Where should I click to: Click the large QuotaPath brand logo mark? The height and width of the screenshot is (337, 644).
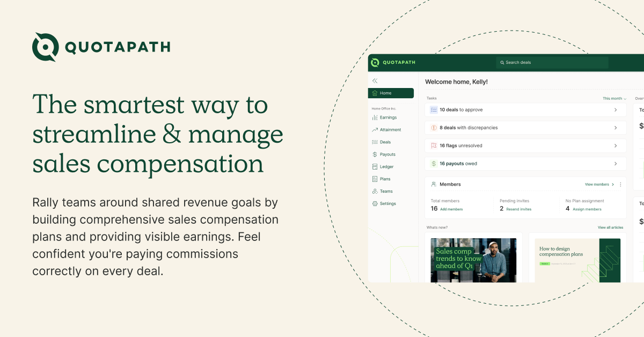pos(45,47)
